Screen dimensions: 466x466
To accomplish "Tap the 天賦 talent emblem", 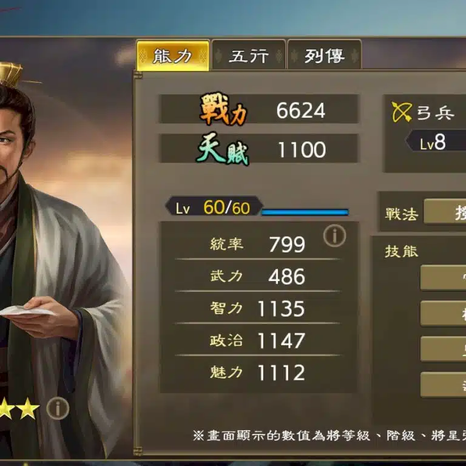I will pos(222,149).
